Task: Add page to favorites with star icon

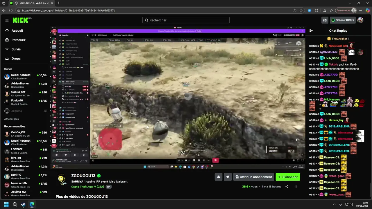Action: coord(301,10)
